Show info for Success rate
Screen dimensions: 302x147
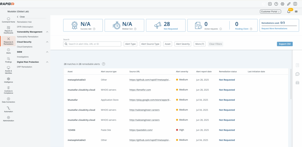[94, 29]
